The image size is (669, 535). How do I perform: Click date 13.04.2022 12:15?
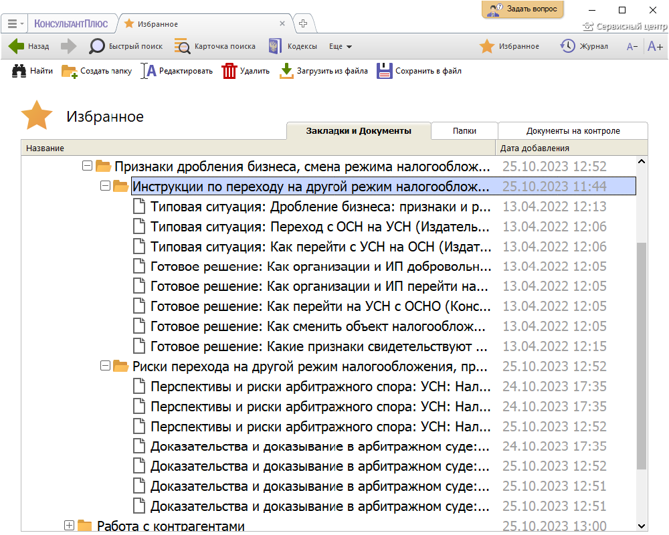click(x=554, y=346)
